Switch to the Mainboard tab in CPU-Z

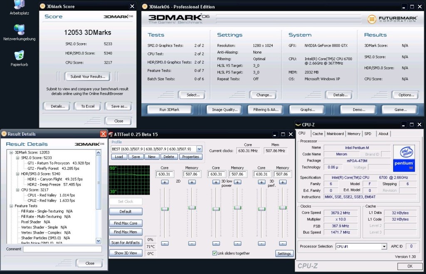pyautogui.click(x=335, y=134)
